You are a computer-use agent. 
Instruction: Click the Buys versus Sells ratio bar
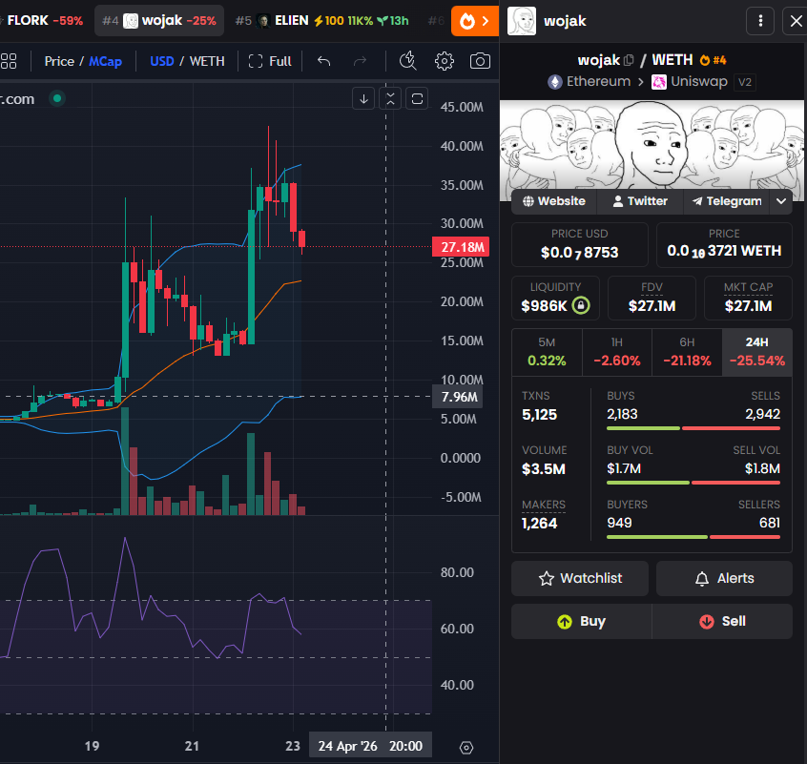693,428
